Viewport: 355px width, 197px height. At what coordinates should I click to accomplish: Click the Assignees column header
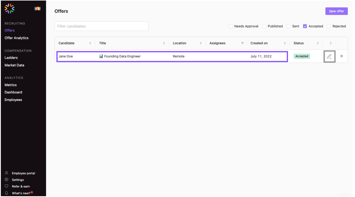(x=217, y=43)
